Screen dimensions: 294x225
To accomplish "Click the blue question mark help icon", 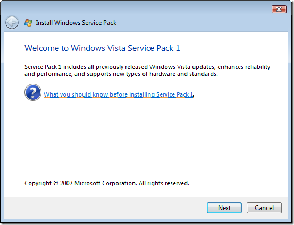I will [33, 92].
